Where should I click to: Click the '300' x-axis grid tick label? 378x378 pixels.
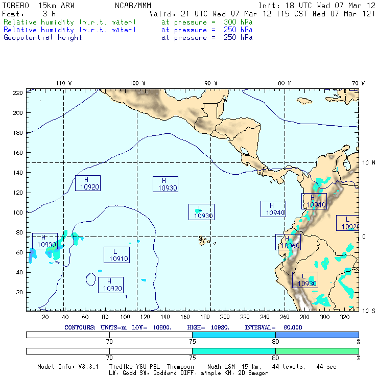[x=324, y=317]
